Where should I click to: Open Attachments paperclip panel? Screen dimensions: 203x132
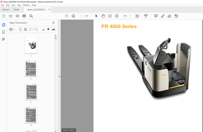4,39
